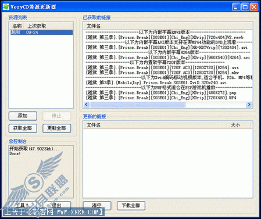Click the horizontal scrollbar thumb
The image size is (261, 219).
[x=138, y=105]
